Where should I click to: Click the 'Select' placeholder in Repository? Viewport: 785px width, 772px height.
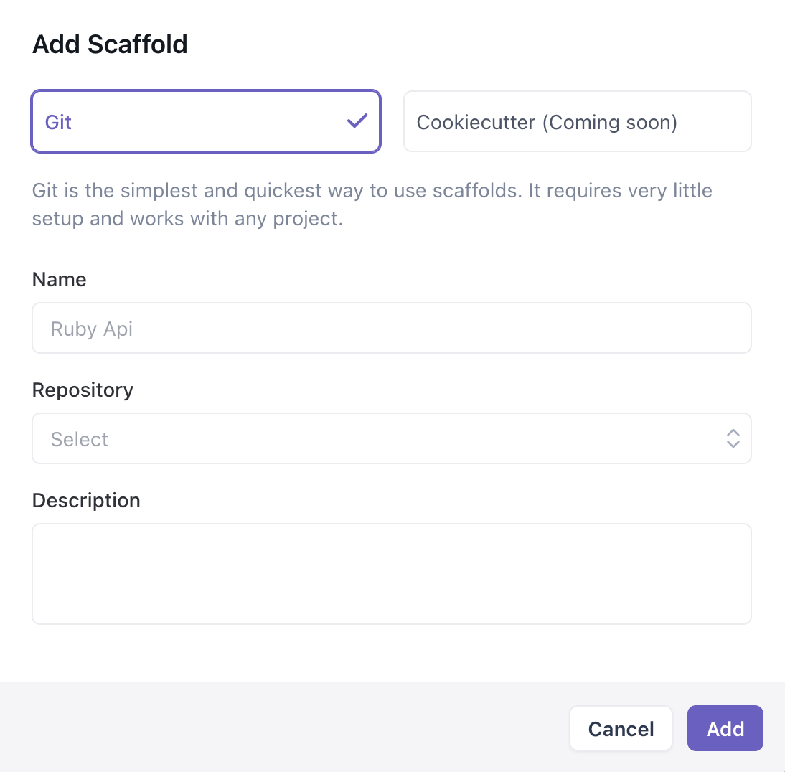pyautogui.click(x=80, y=439)
